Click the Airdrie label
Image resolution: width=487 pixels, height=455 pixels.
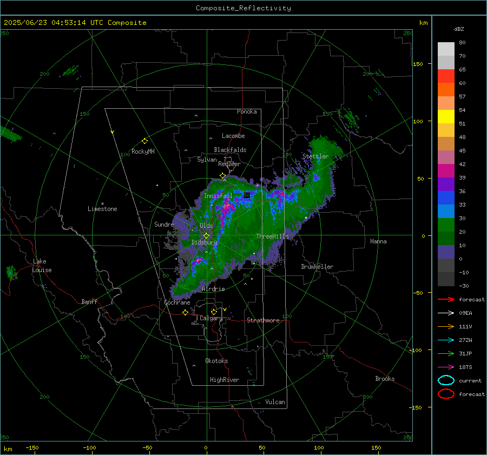pos(213,289)
